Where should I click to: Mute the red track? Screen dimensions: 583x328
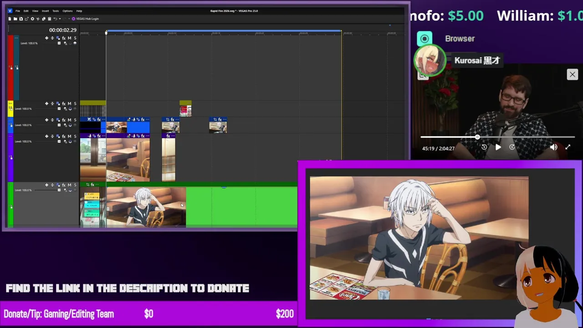click(69, 38)
